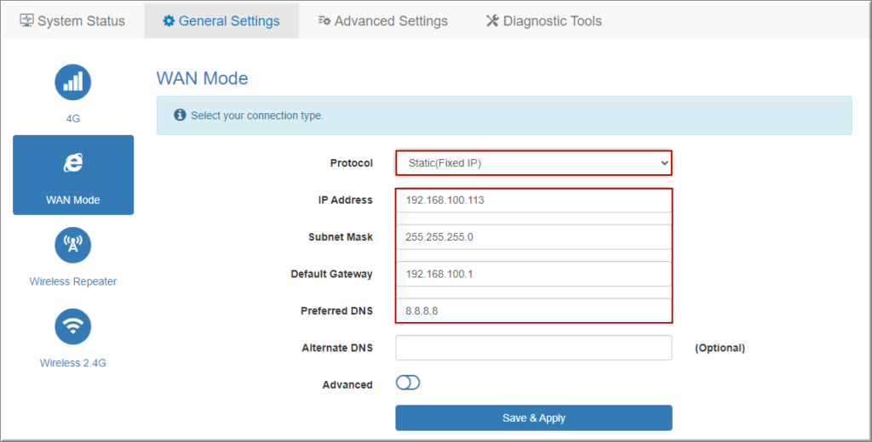The image size is (872, 442).
Task: Open the System Status tab
Action: [72, 20]
